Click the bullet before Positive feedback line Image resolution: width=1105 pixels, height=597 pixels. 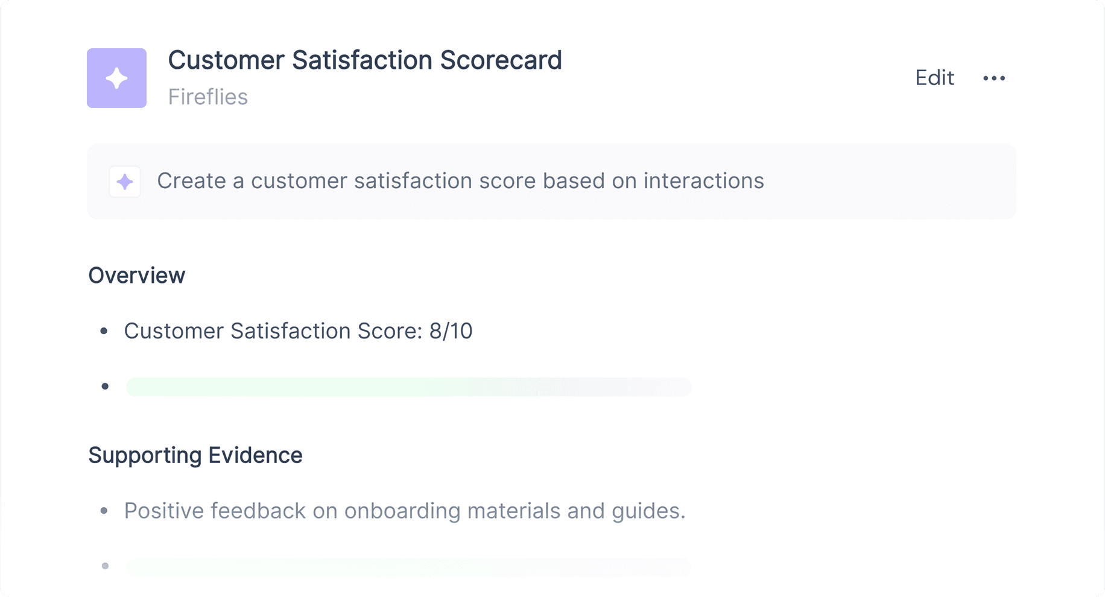(104, 511)
